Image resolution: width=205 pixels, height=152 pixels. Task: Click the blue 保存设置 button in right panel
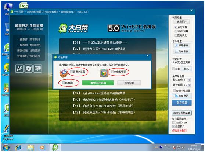point(182,103)
